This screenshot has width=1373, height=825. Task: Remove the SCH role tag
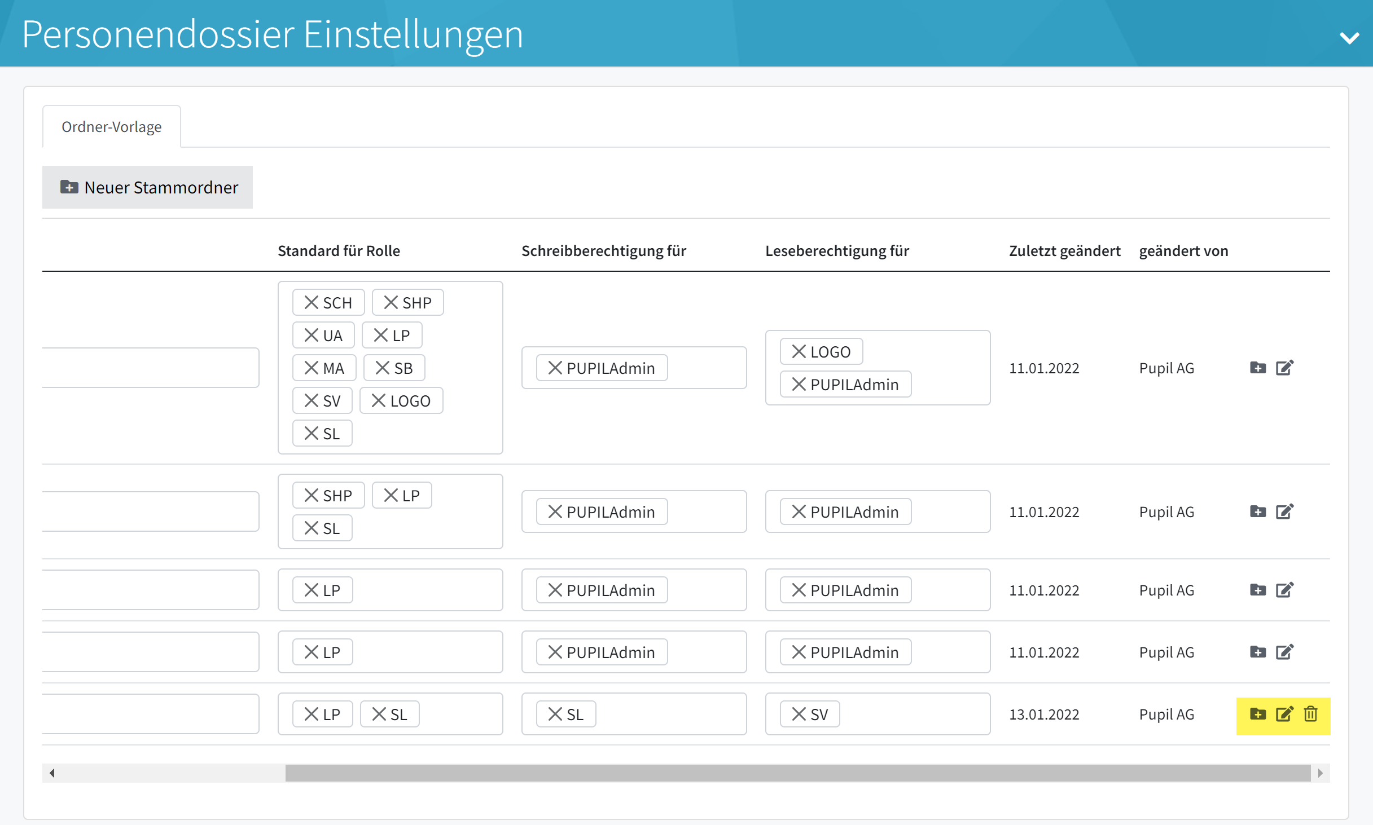pos(311,303)
